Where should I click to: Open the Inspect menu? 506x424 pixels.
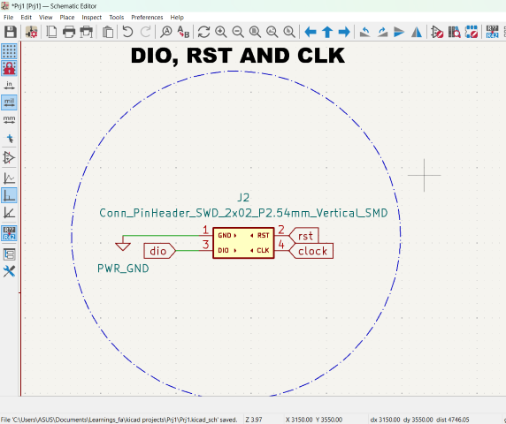coord(92,18)
